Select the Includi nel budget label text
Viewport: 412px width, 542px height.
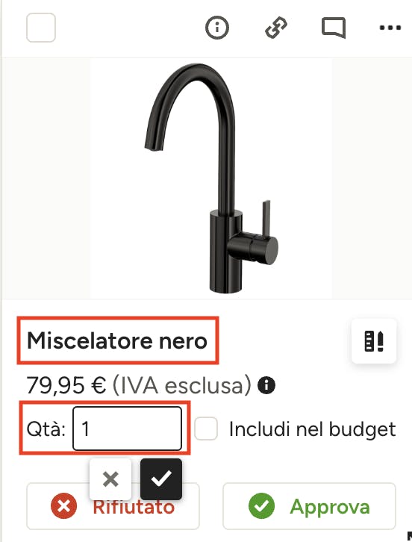pos(313,429)
